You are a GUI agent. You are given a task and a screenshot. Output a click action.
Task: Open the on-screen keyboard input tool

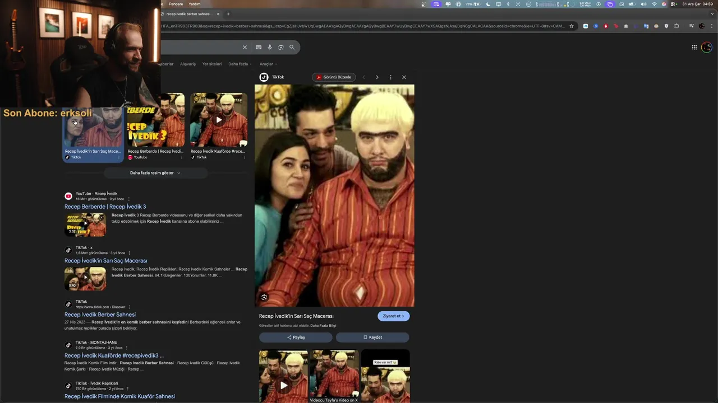click(x=259, y=48)
